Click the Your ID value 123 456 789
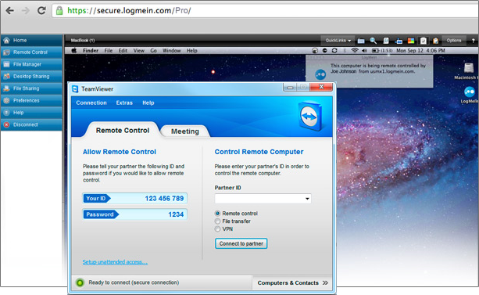Image resolution: width=479 pixels, height=295 pixels. coord(164,198)
